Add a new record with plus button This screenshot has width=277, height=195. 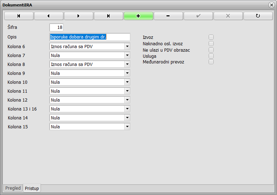138,16
